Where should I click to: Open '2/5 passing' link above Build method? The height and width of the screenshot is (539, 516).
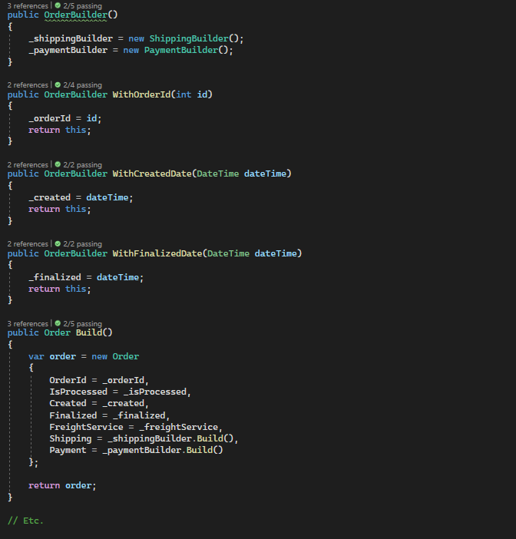(82, 324)
